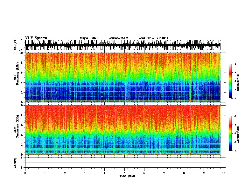Click the "-7" label on ch.1 color bar
The image size is (252, 194).
[234, 98]
